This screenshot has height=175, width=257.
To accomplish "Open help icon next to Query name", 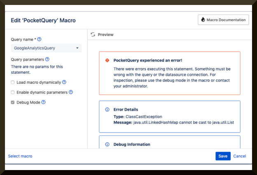I will click(39, 39).
